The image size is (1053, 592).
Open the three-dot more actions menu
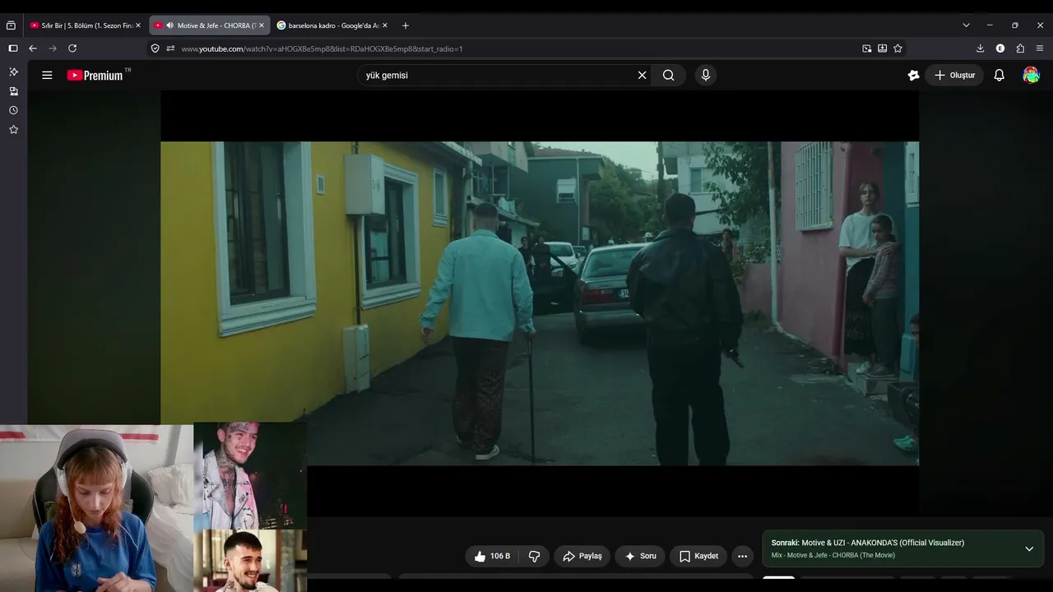(x=742, y=557)
